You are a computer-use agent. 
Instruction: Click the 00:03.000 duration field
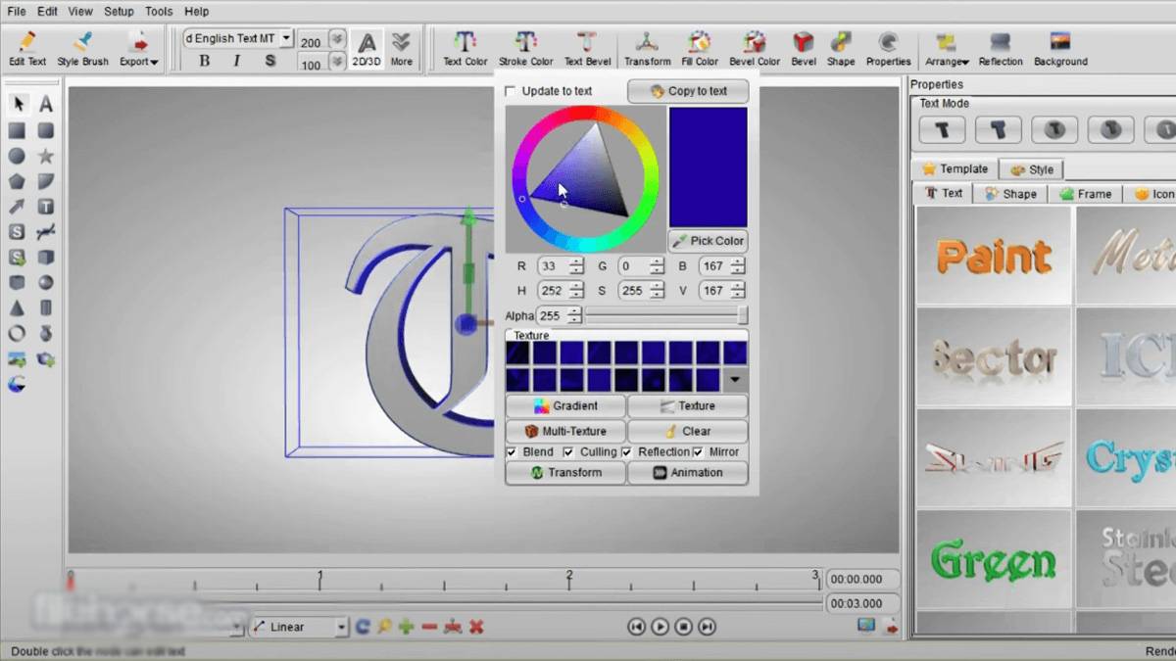tap(861, 603)
